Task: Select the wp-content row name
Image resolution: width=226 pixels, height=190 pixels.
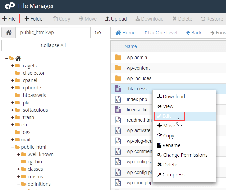Action: tap(138, 68)
